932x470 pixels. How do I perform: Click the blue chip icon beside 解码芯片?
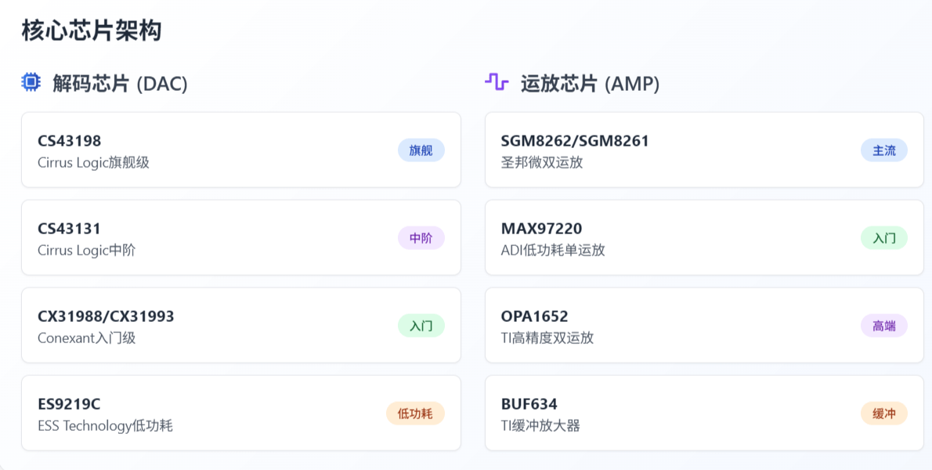click(x=31, y=82)
